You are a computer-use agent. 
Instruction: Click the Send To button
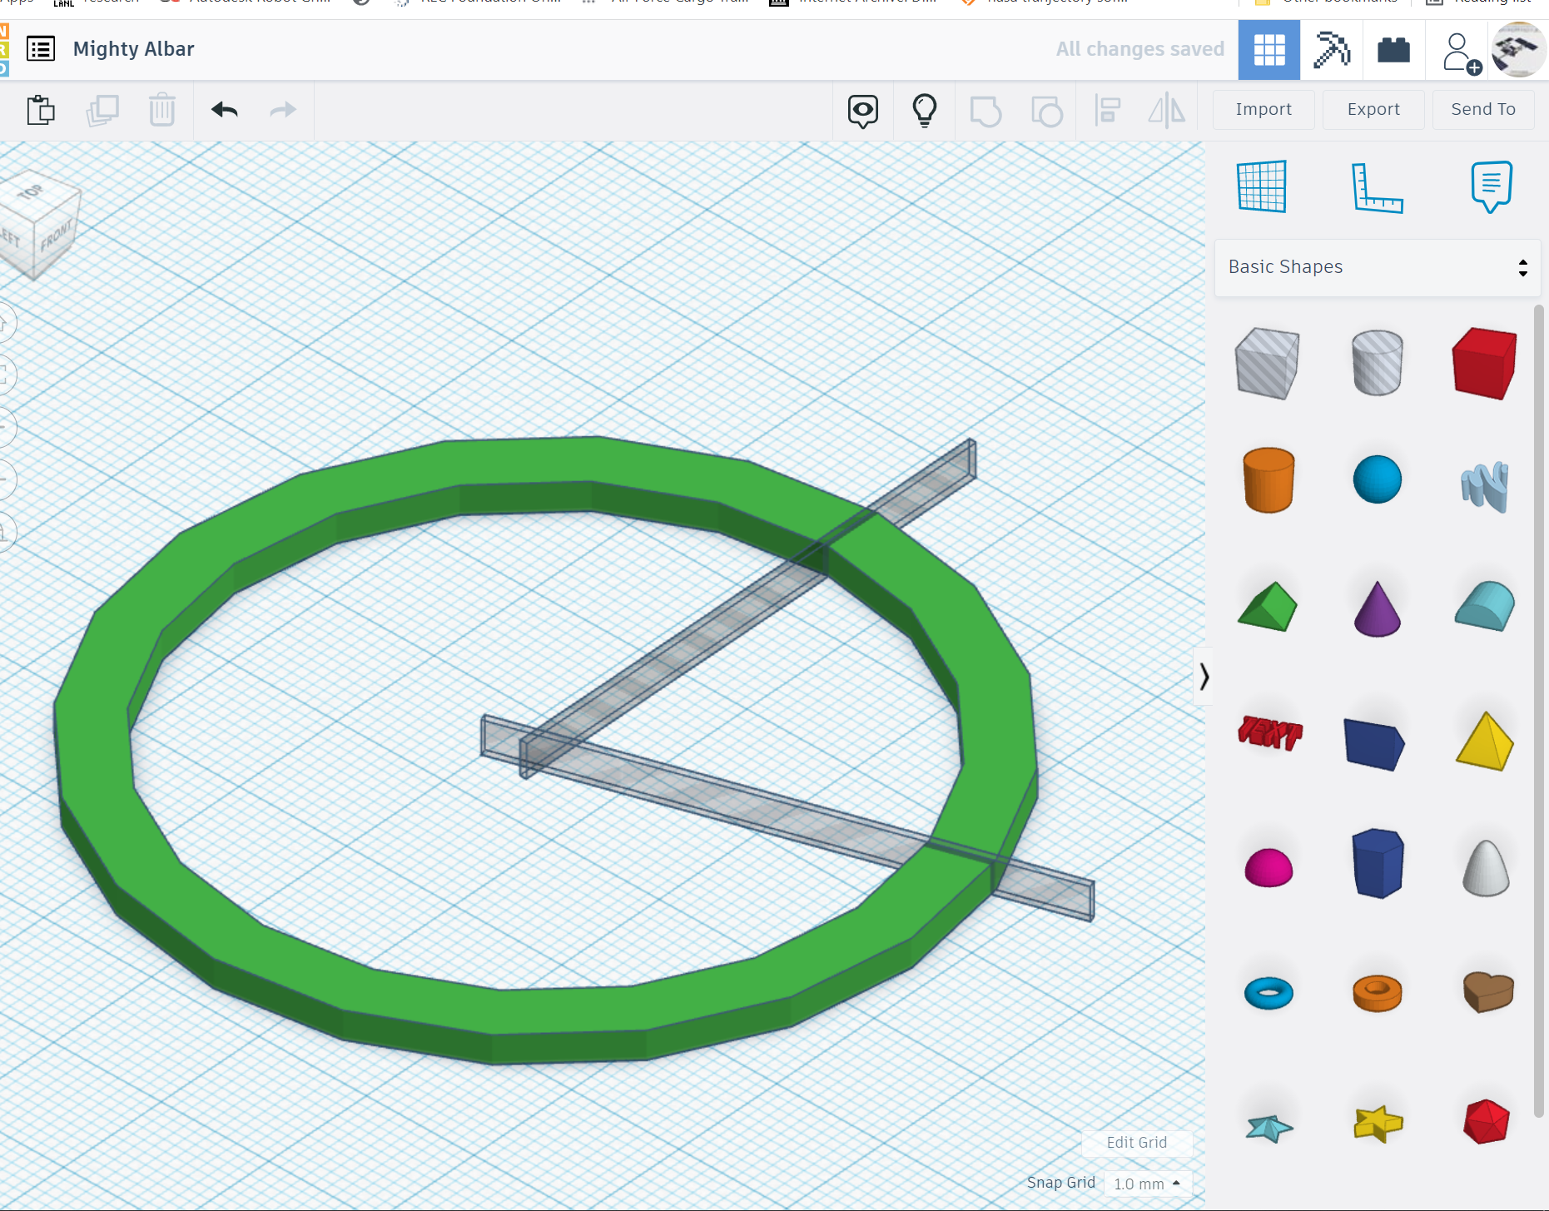point(1483,109)
